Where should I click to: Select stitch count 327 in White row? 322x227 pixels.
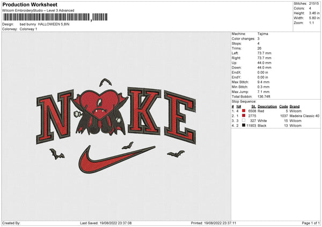coord(253,121)
